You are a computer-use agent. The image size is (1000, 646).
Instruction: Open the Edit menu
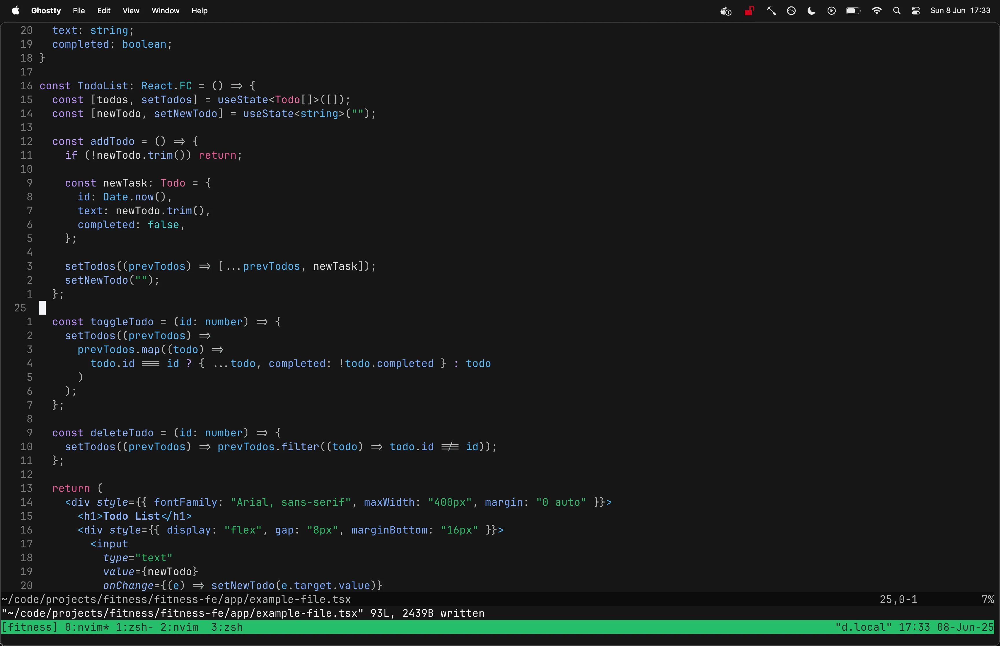[104, 10]
